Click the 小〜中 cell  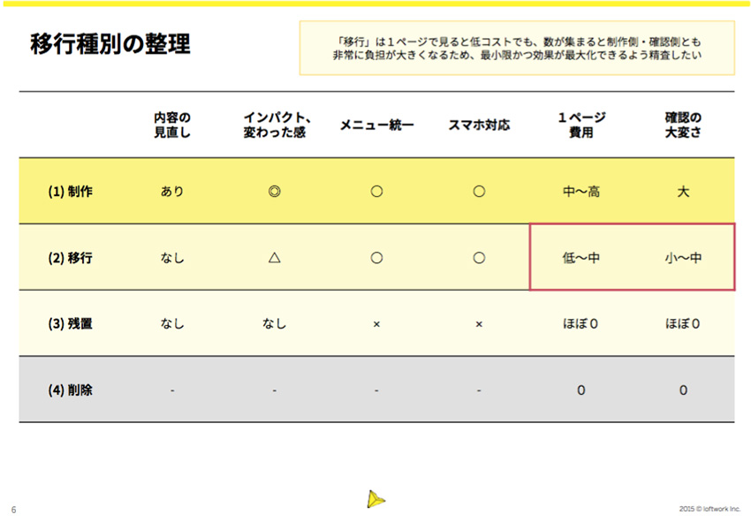pos(683,258)
